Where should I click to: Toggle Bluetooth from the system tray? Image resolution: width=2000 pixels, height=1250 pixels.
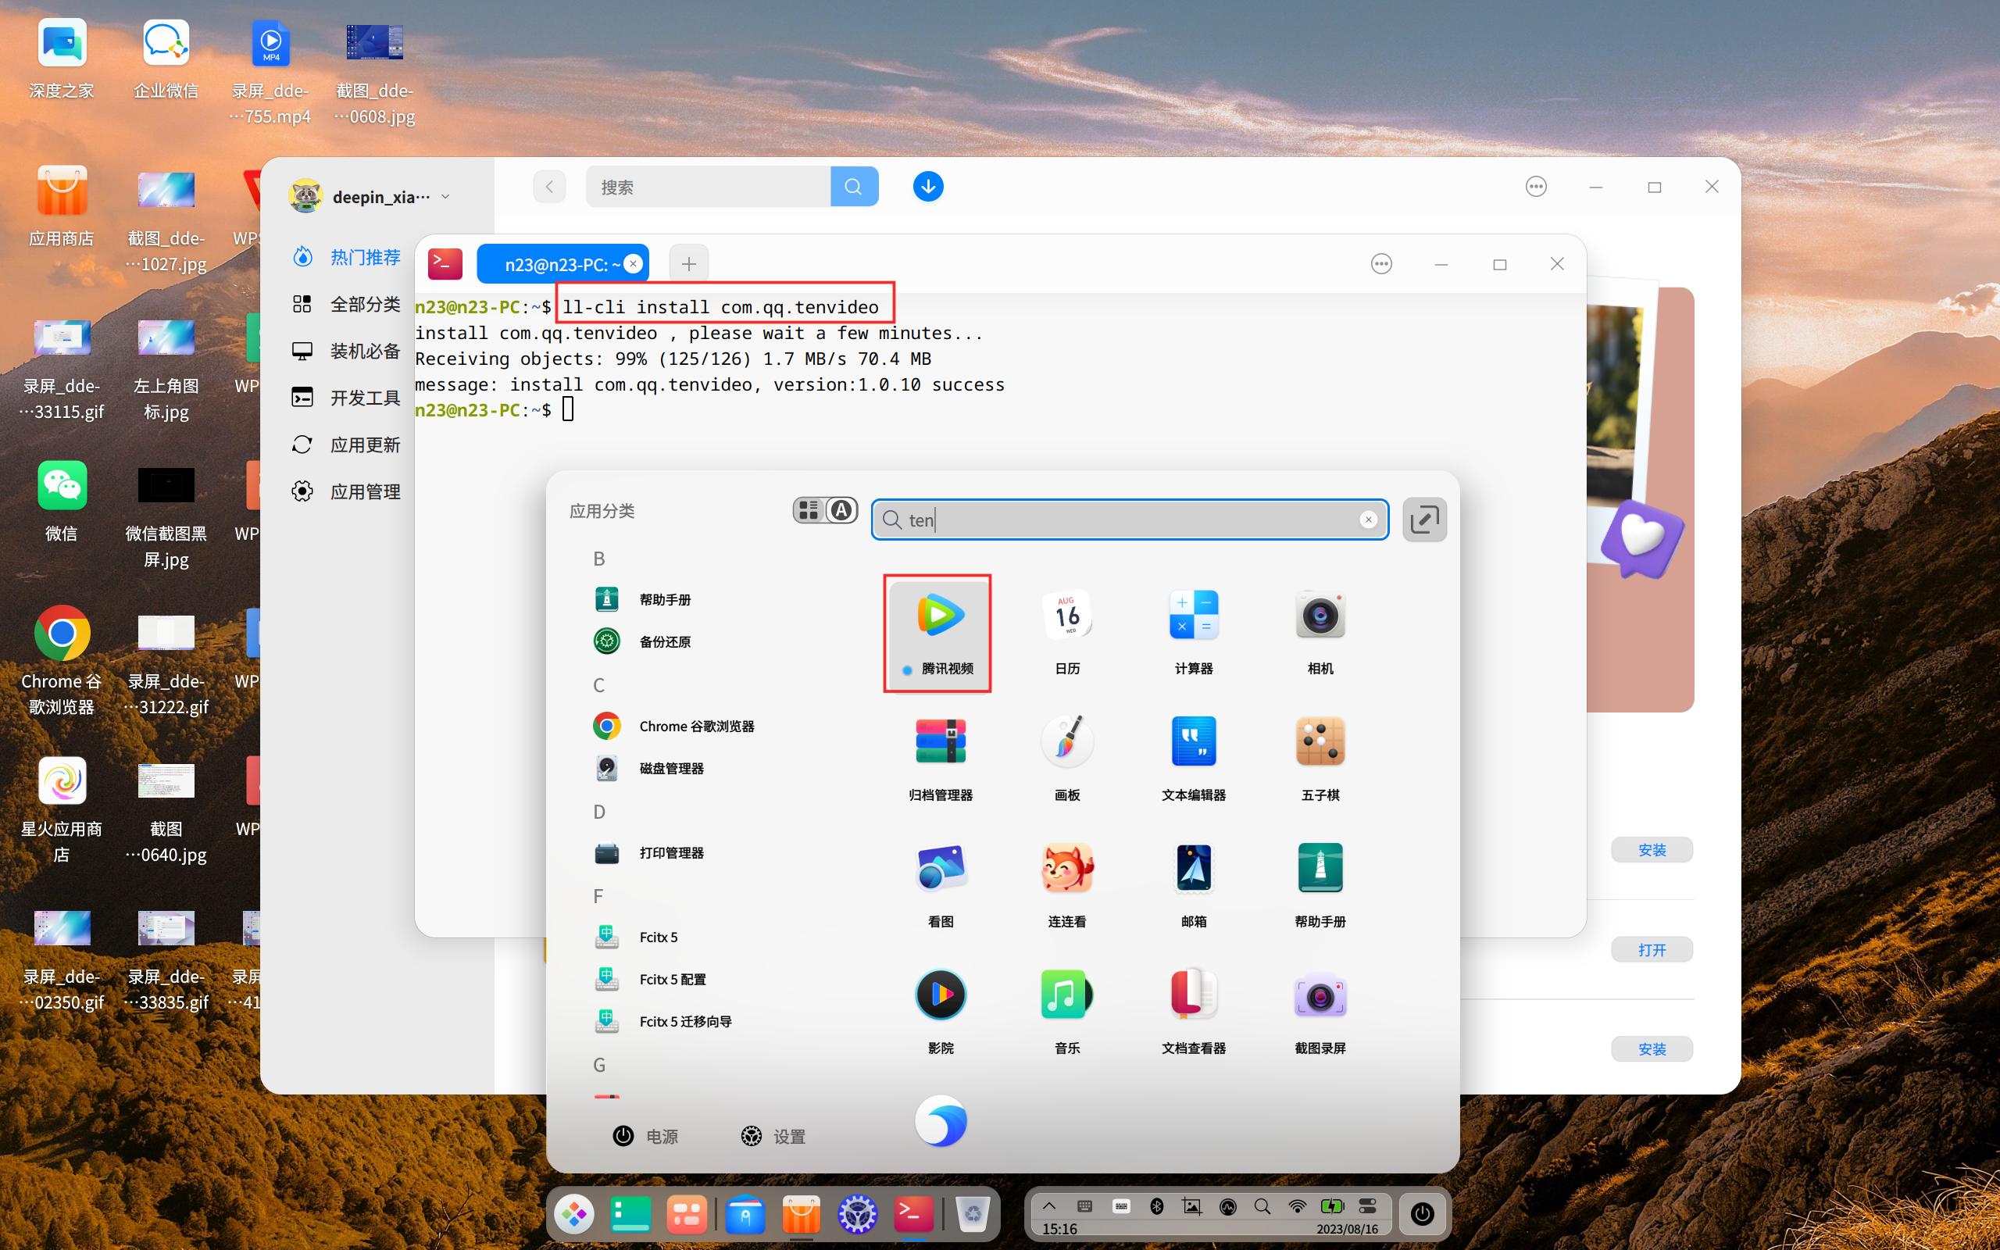1158,1205
